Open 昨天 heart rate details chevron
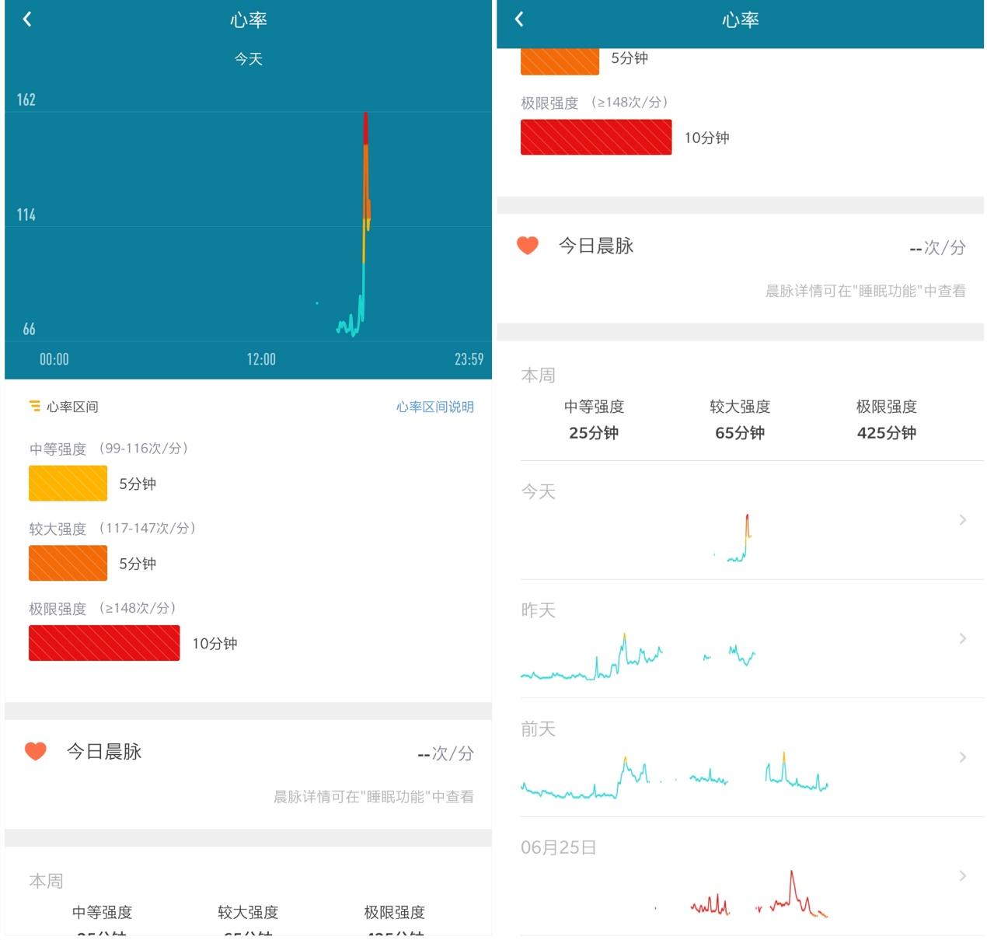The height and width of the screenshot is (940, 987). click(x=963, y=638)
